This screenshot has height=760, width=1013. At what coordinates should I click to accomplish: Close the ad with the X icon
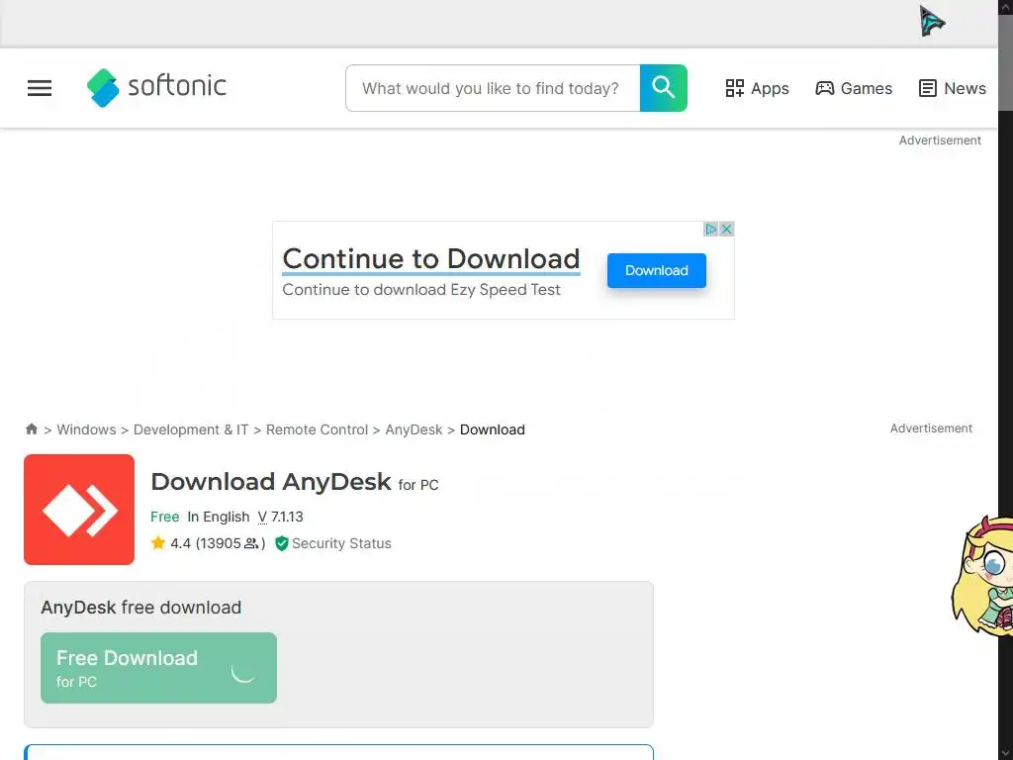726,229
